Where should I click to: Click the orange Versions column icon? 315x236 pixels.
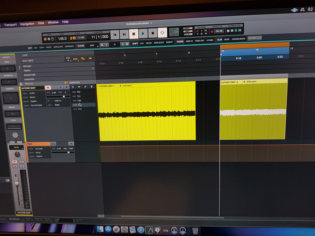66,82
